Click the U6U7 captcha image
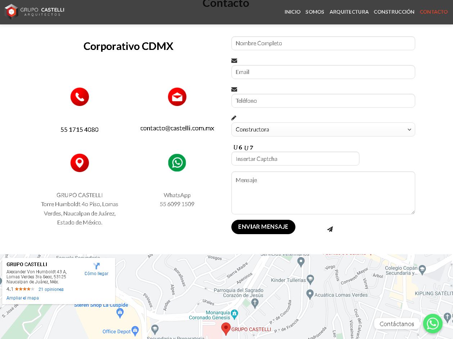The width and height of the screenshot is (453, 339). [x=243, y=148]
